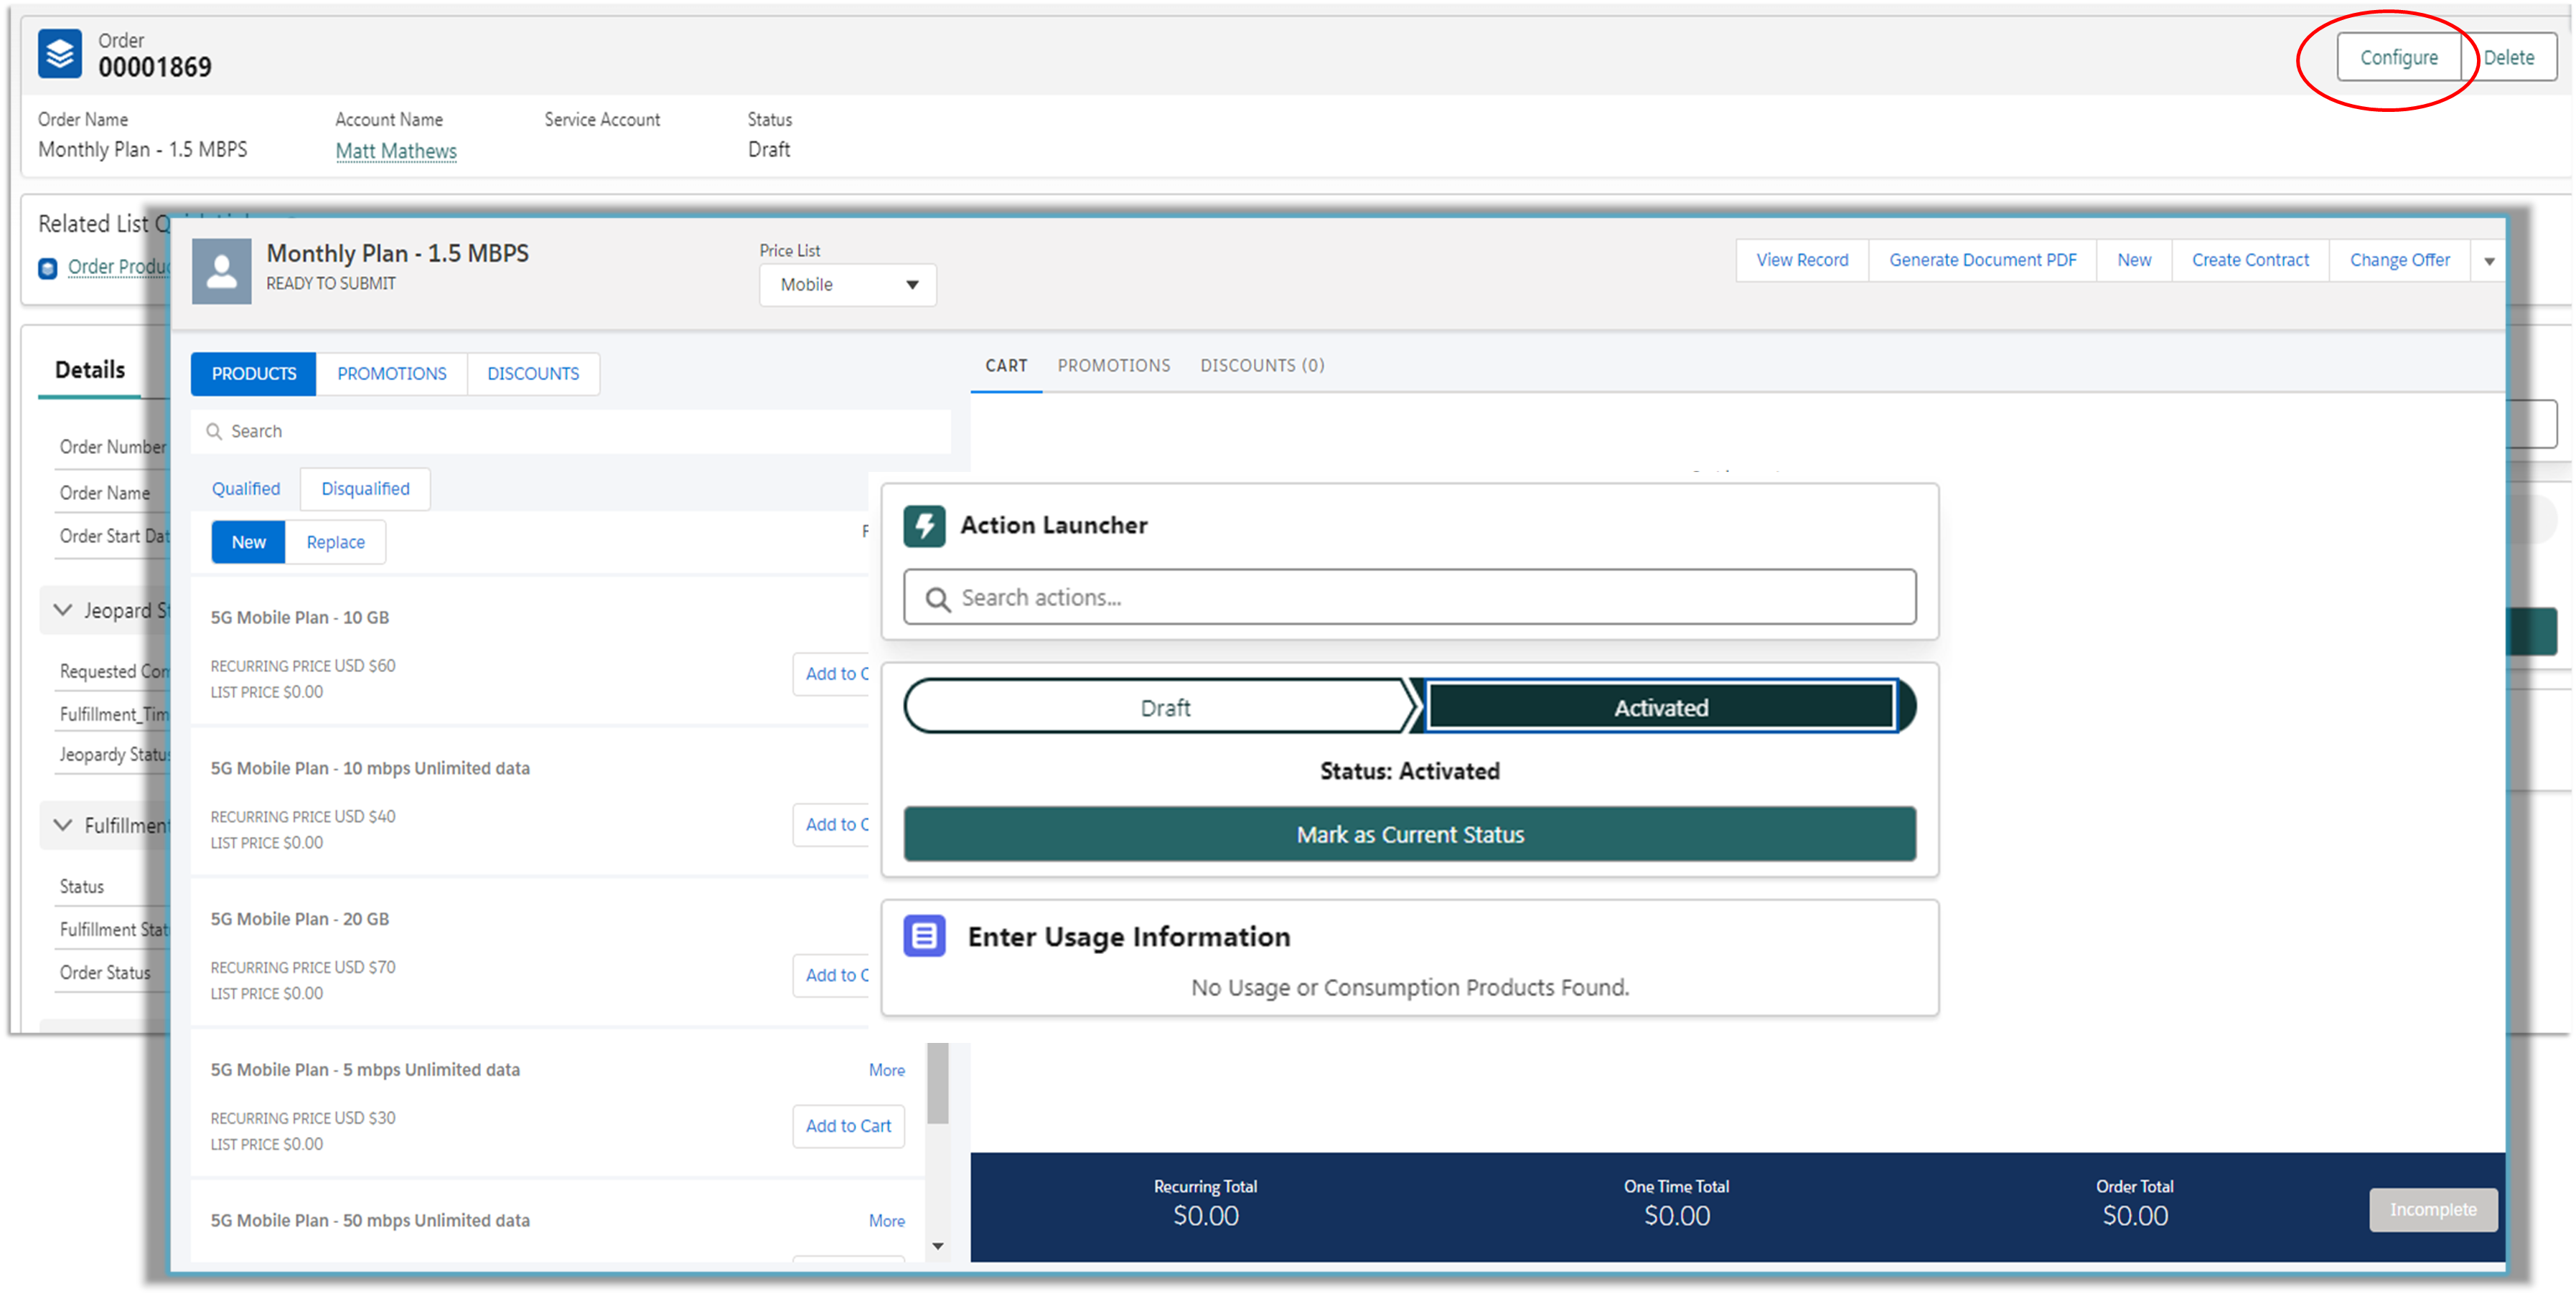Click the Order layers icon
This screenshot has height=1299, width=2576.
point(59,54)
